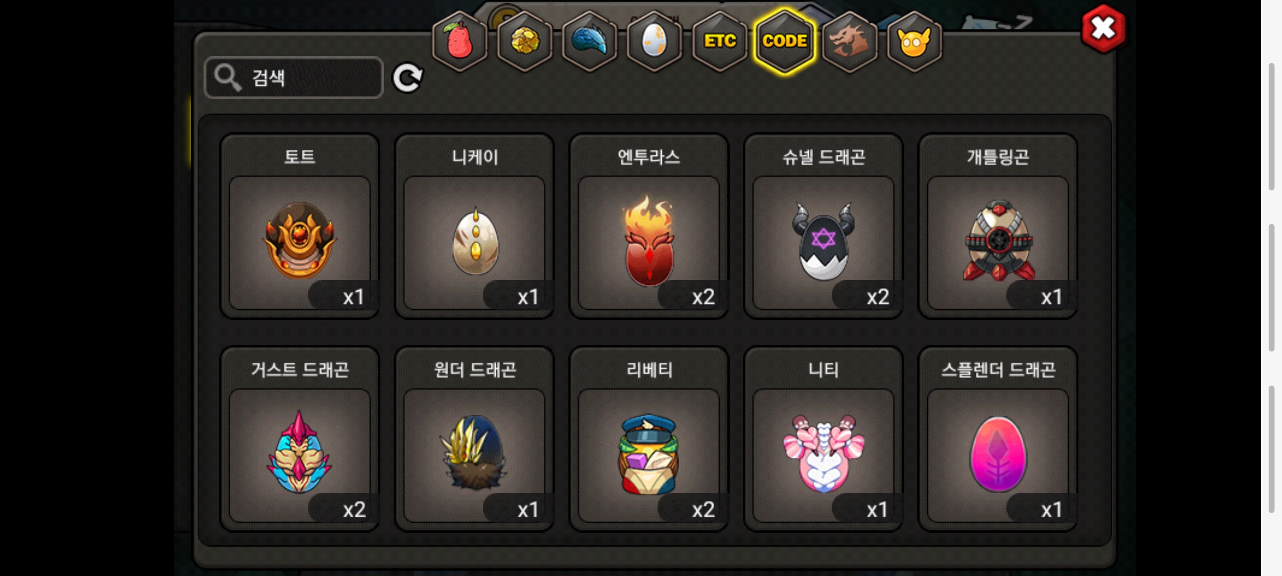Select the 리베티 police cap egg
Screen dimensions: 1282x576
coord(649,439)
